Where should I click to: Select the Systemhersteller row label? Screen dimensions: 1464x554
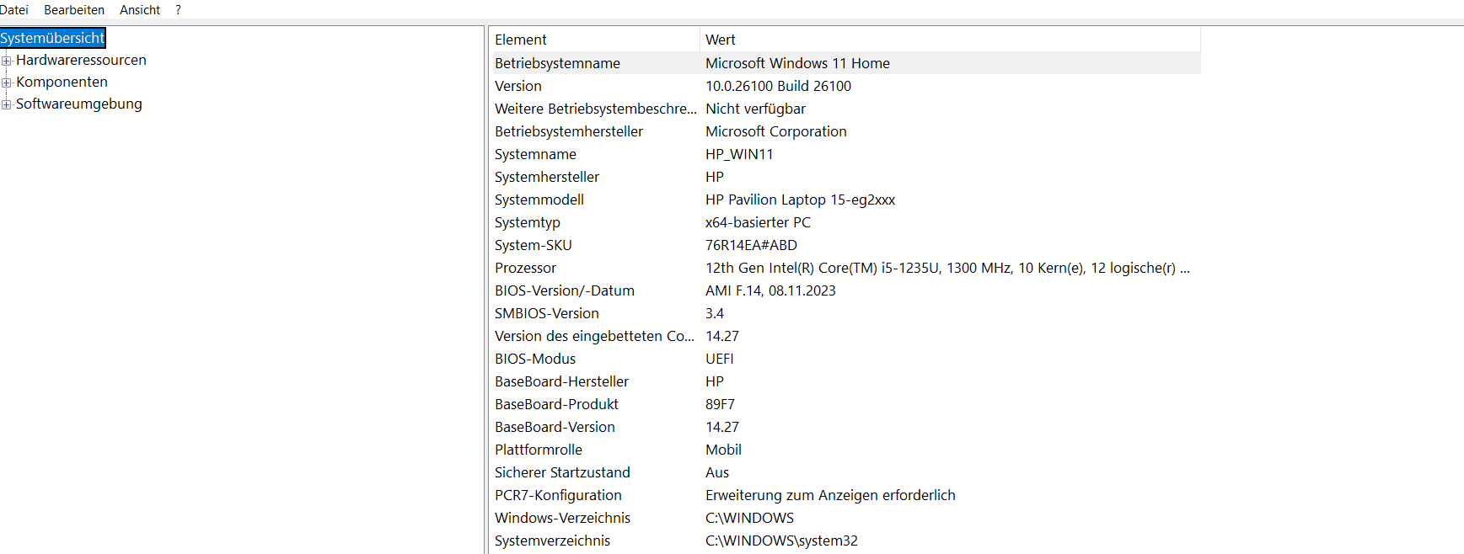point(547,177)
